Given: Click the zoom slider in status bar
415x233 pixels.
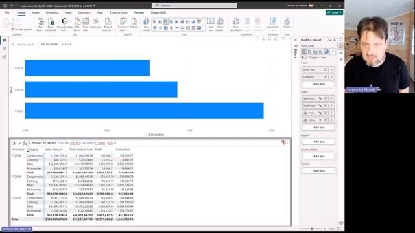Looking at the screenshot, I should 313,228.
